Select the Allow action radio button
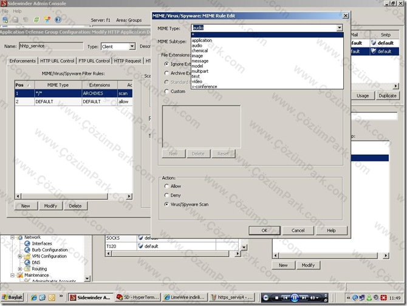 coord(166,186)
